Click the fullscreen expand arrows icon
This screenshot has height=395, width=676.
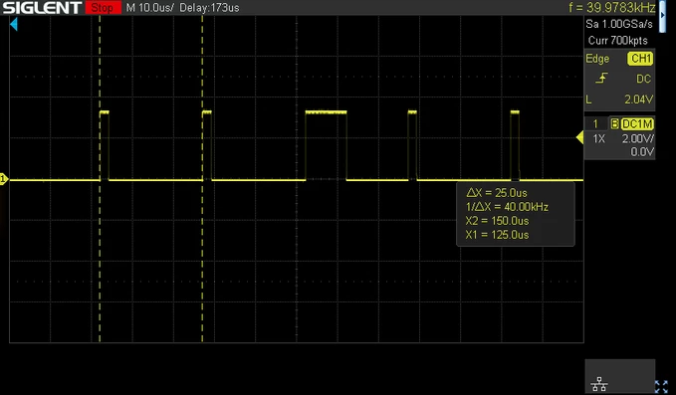(x=661, y=386)
